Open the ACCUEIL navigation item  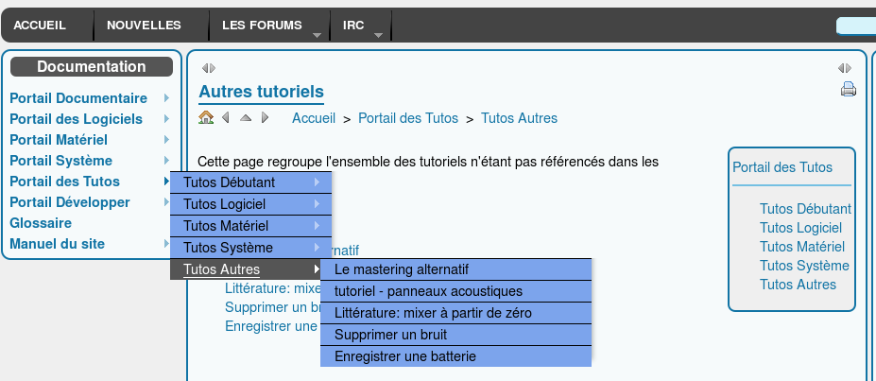[x=39, y=26]
